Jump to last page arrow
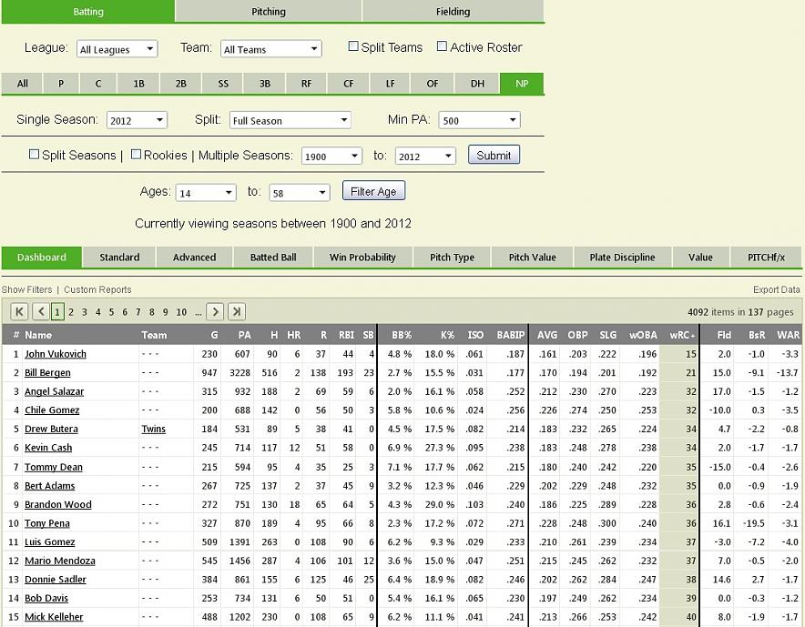The height and width of the screenshot is (627, 805). (236, 311)
